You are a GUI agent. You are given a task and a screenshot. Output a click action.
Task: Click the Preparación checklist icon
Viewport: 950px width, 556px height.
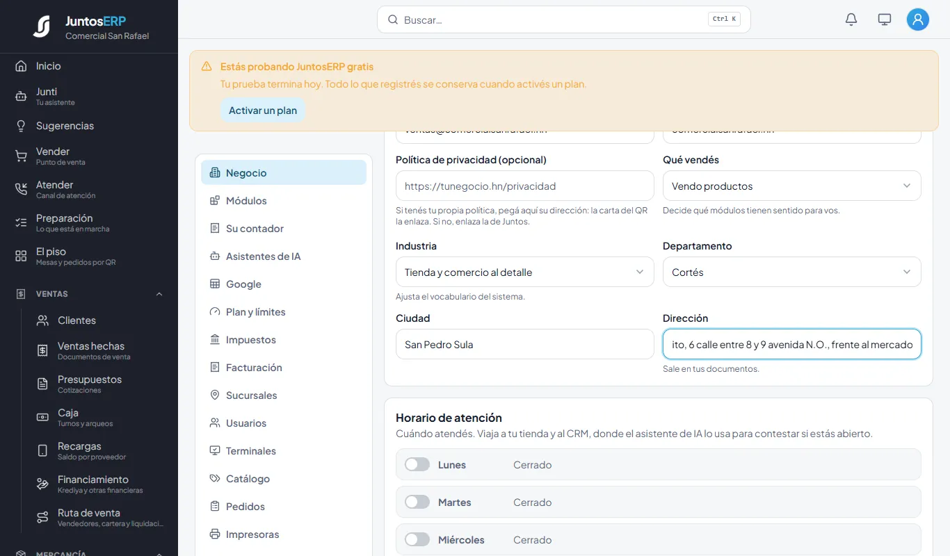[x=21, y=223]
